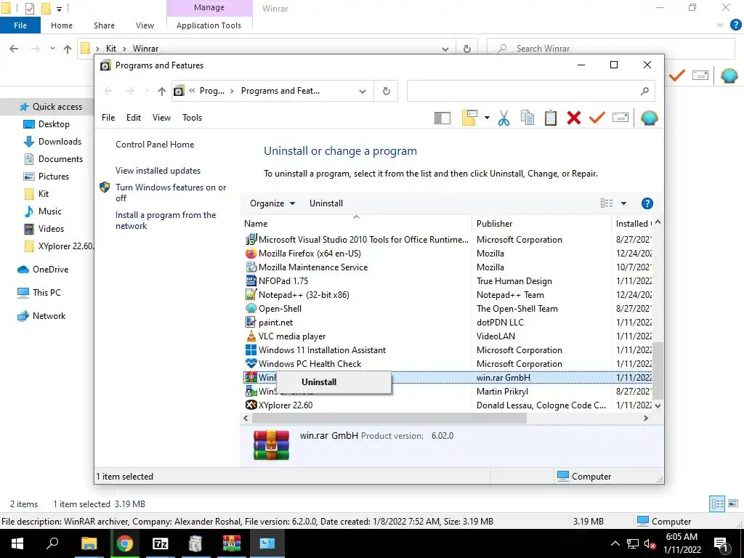Open Google Chrome from the taskbar
The height and width of the screenshot is (558, 744).
125,543
